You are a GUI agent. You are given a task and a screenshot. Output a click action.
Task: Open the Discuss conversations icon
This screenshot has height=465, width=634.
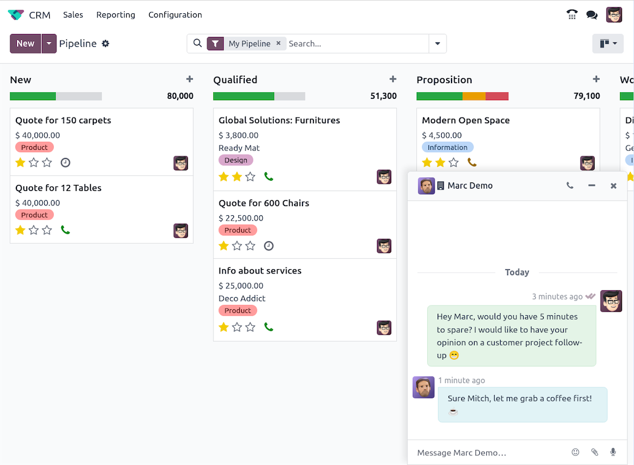(x=592, y=15)
